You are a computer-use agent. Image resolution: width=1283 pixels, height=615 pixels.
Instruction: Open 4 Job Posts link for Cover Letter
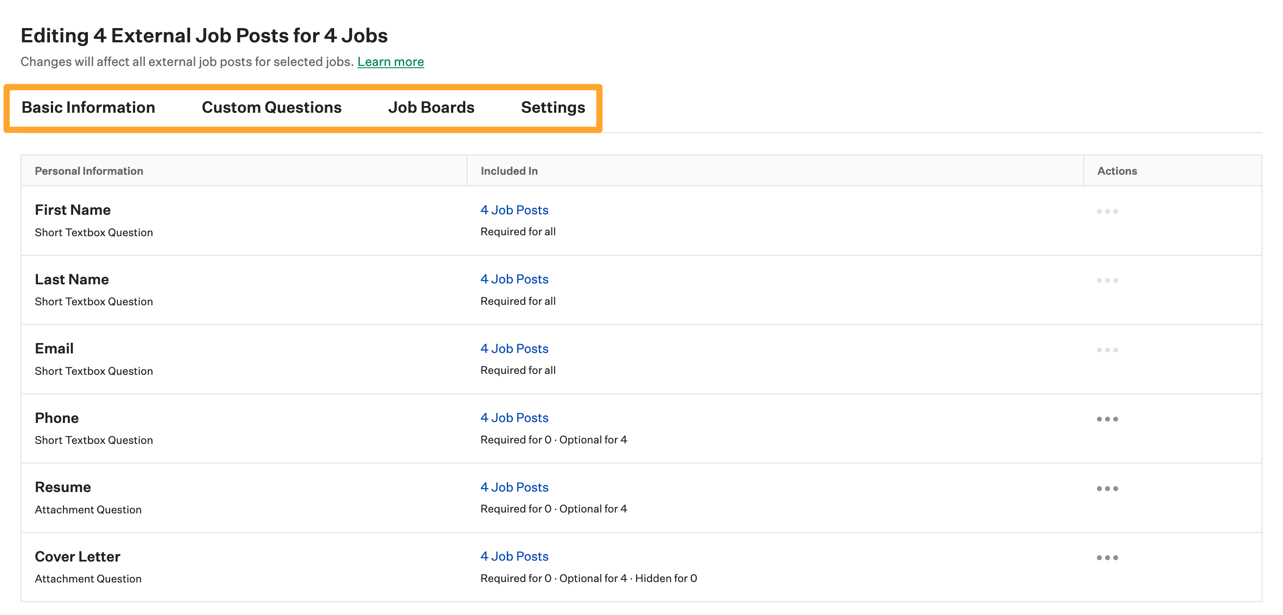[514, 556]
